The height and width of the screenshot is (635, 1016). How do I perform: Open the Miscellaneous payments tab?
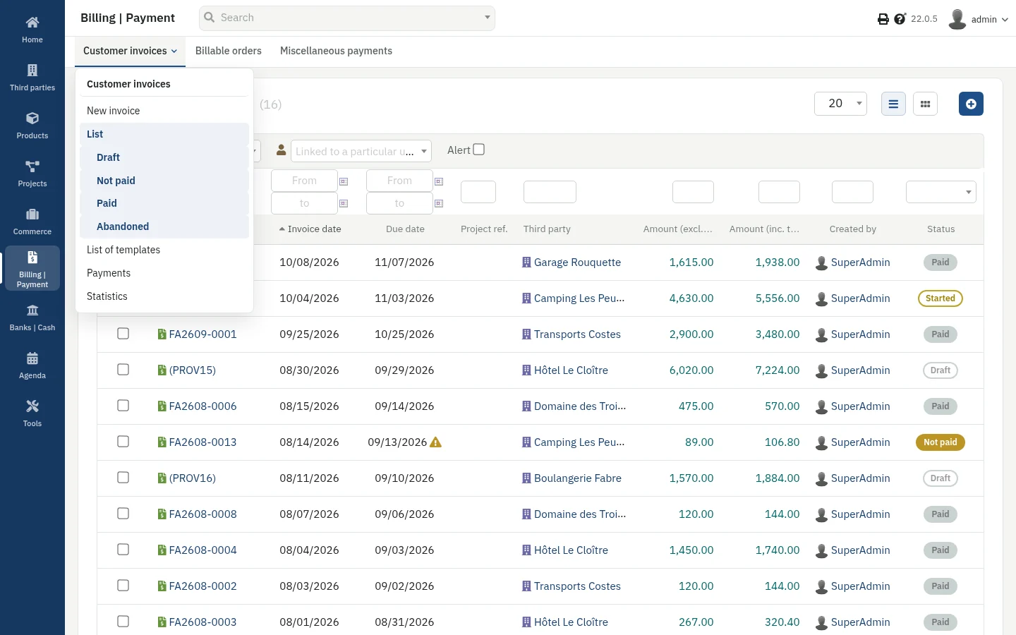coord(336,51)
